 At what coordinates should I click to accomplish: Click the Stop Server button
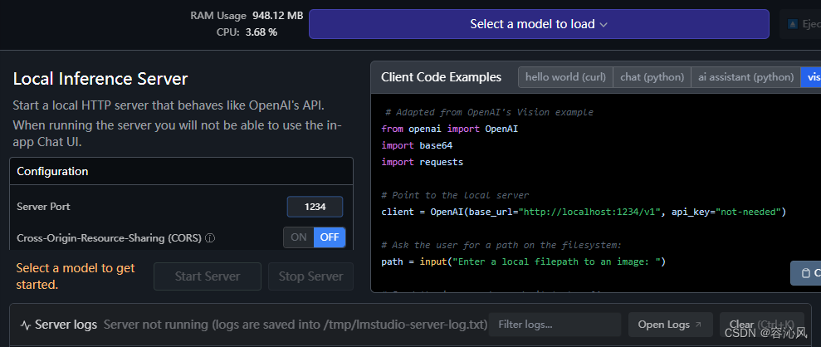[310, 276]
